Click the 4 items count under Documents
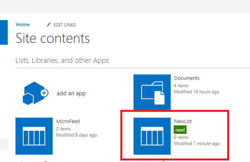The image size is (250, 162). pos(181,86)
